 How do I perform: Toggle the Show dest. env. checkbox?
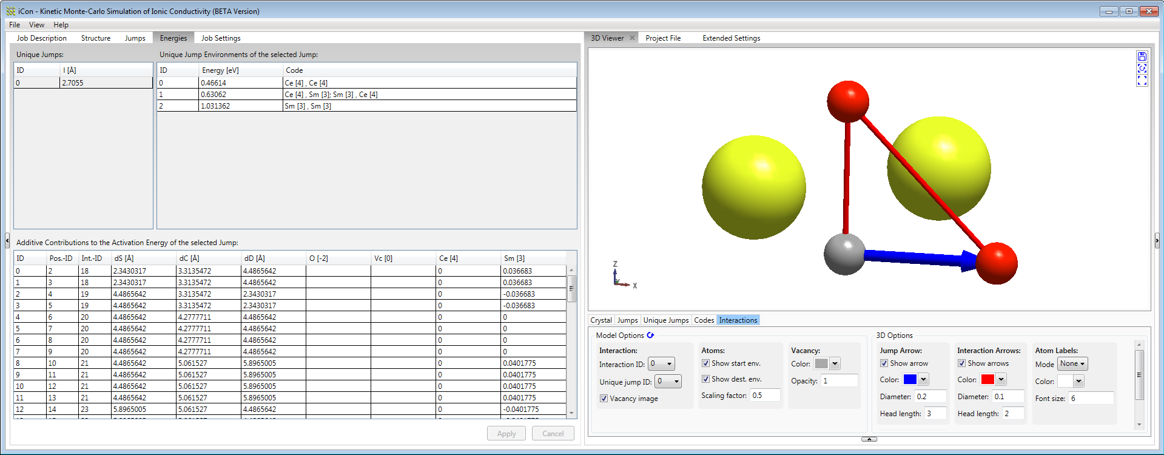(705, 379)
